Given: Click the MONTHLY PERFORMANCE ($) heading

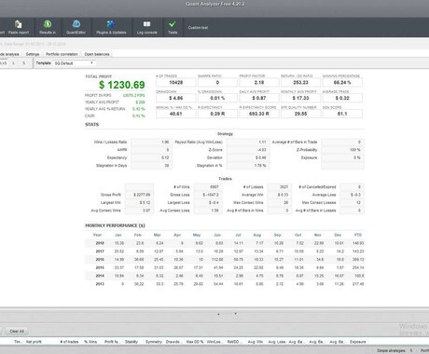Looking at the screenshot, I should (x=115, y=225).
